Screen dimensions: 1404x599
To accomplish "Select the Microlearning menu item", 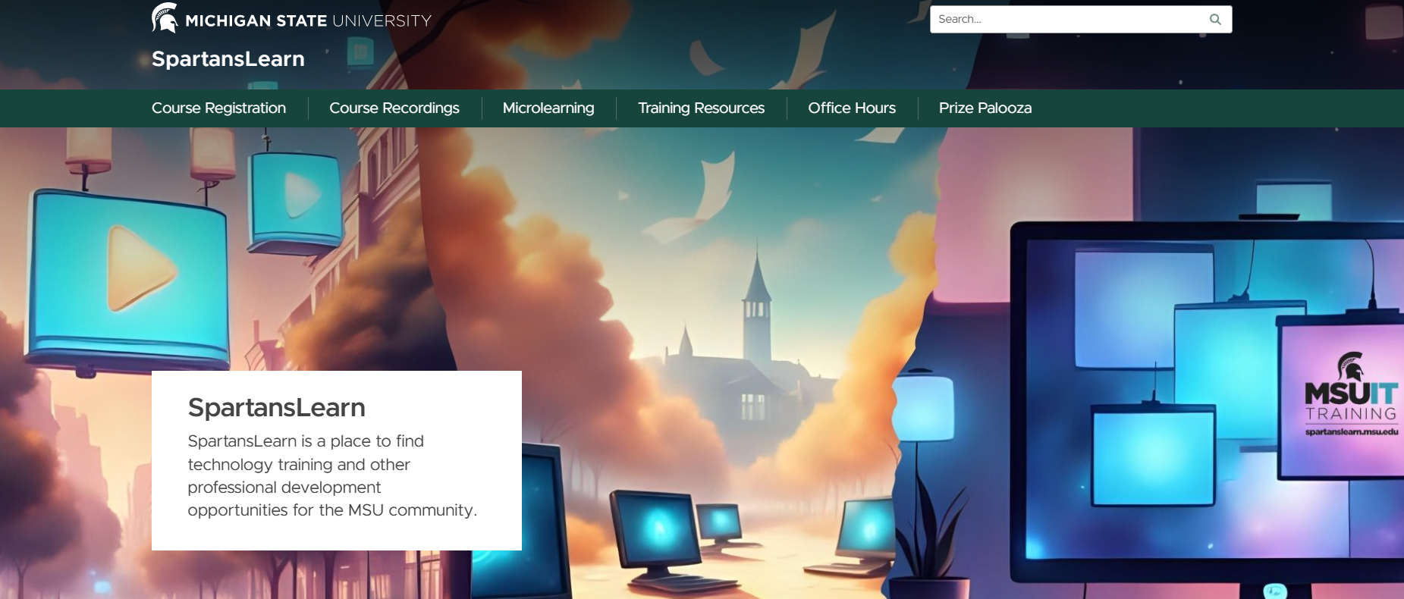I will tap(548, 108).
